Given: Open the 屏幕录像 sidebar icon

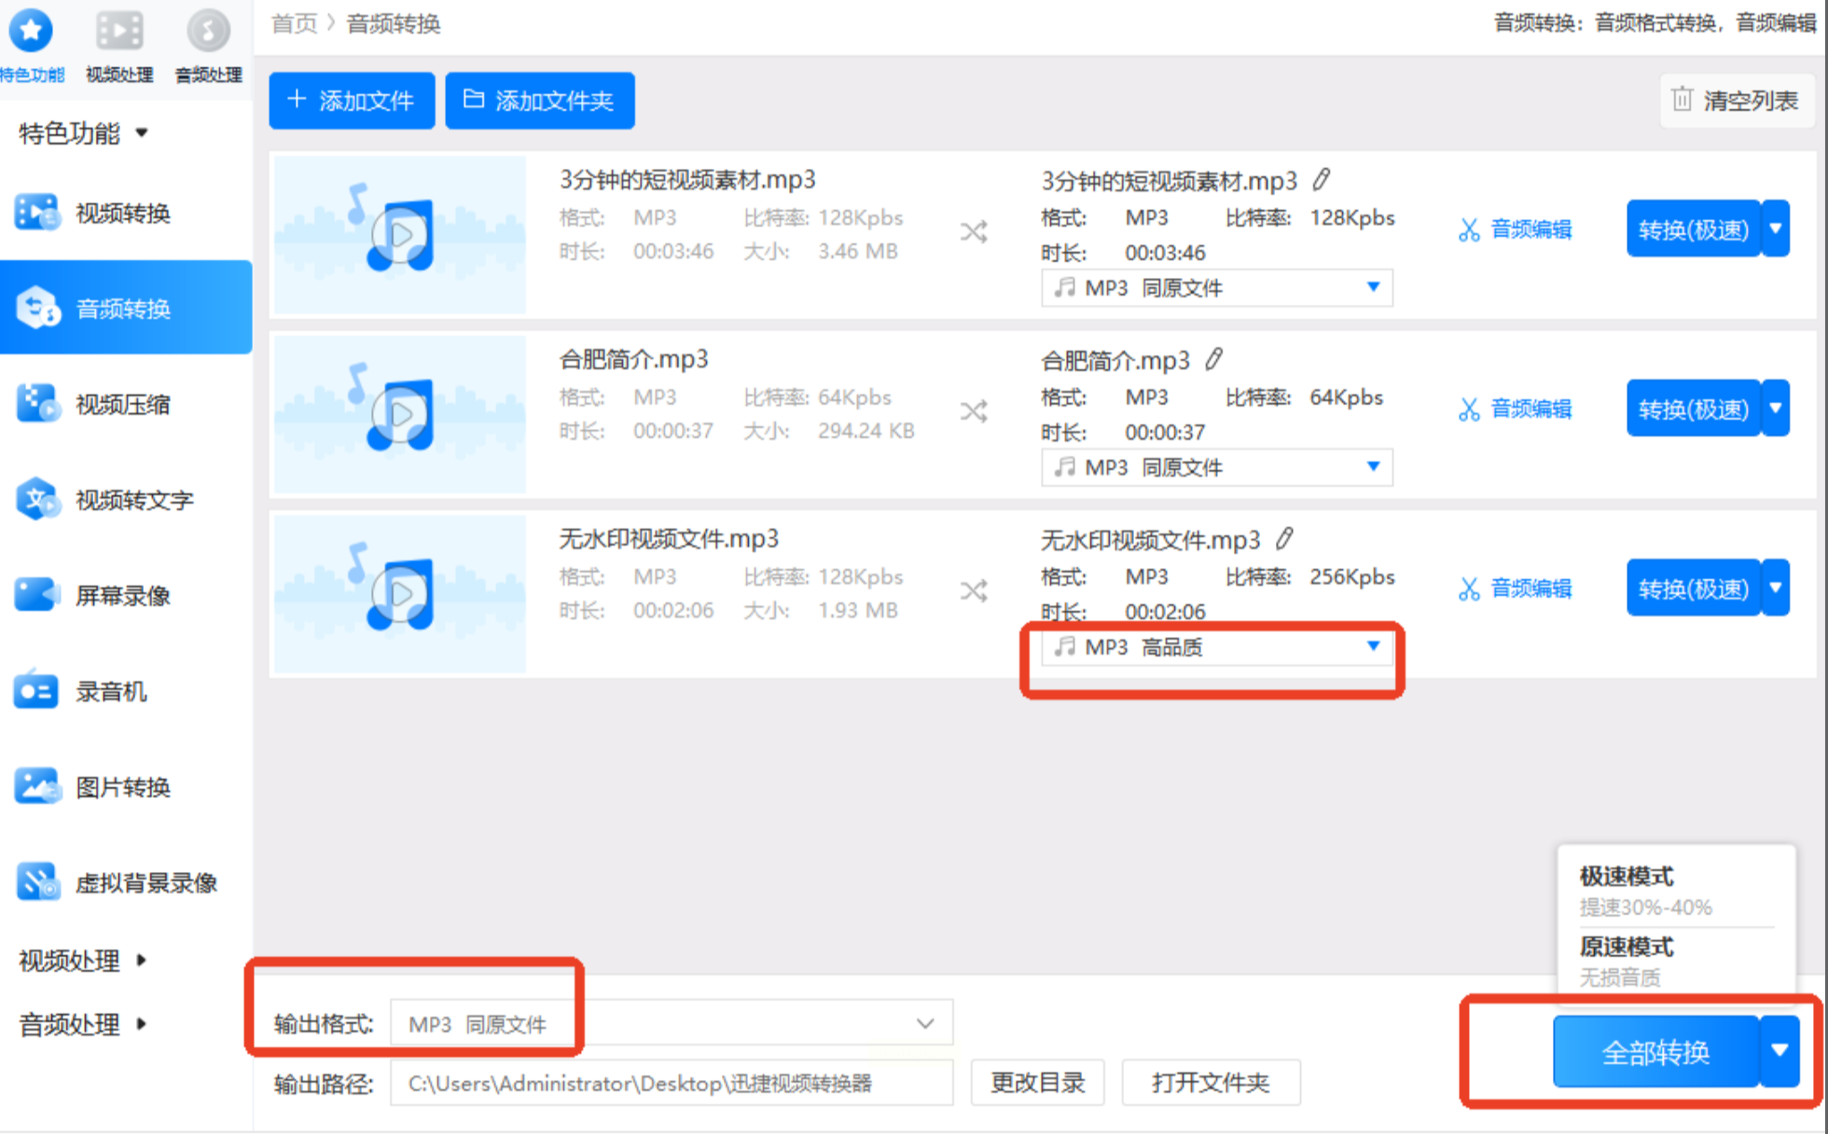Looking at the screenshot, I should click(x=35, y=595).
